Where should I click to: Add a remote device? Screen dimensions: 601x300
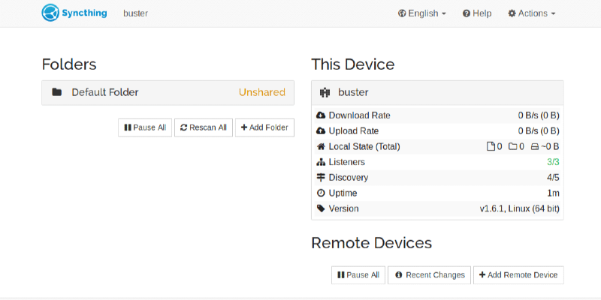pos(518,275)
